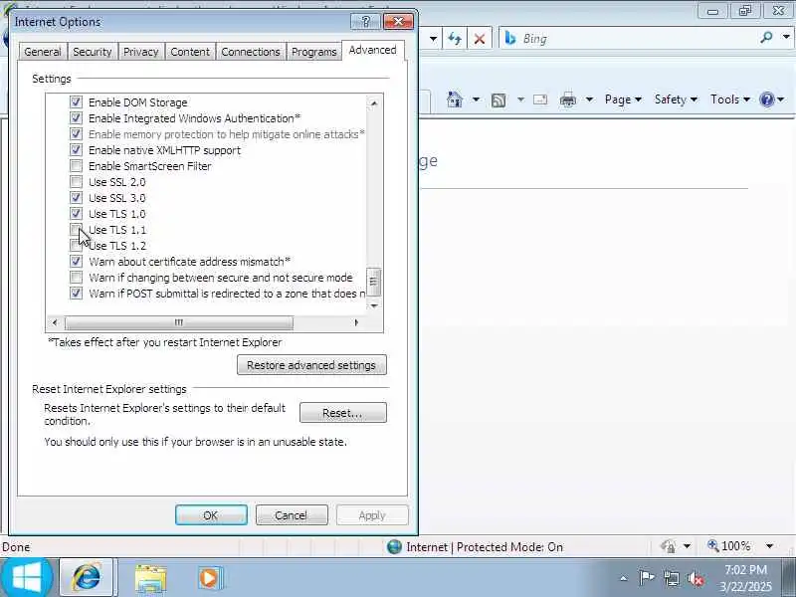Click the Bing logo in search box

click(x=510, y=39)
